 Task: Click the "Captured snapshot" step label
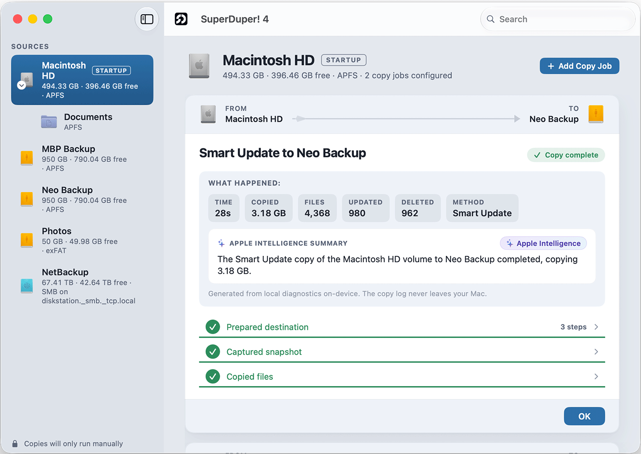[264, 352]
